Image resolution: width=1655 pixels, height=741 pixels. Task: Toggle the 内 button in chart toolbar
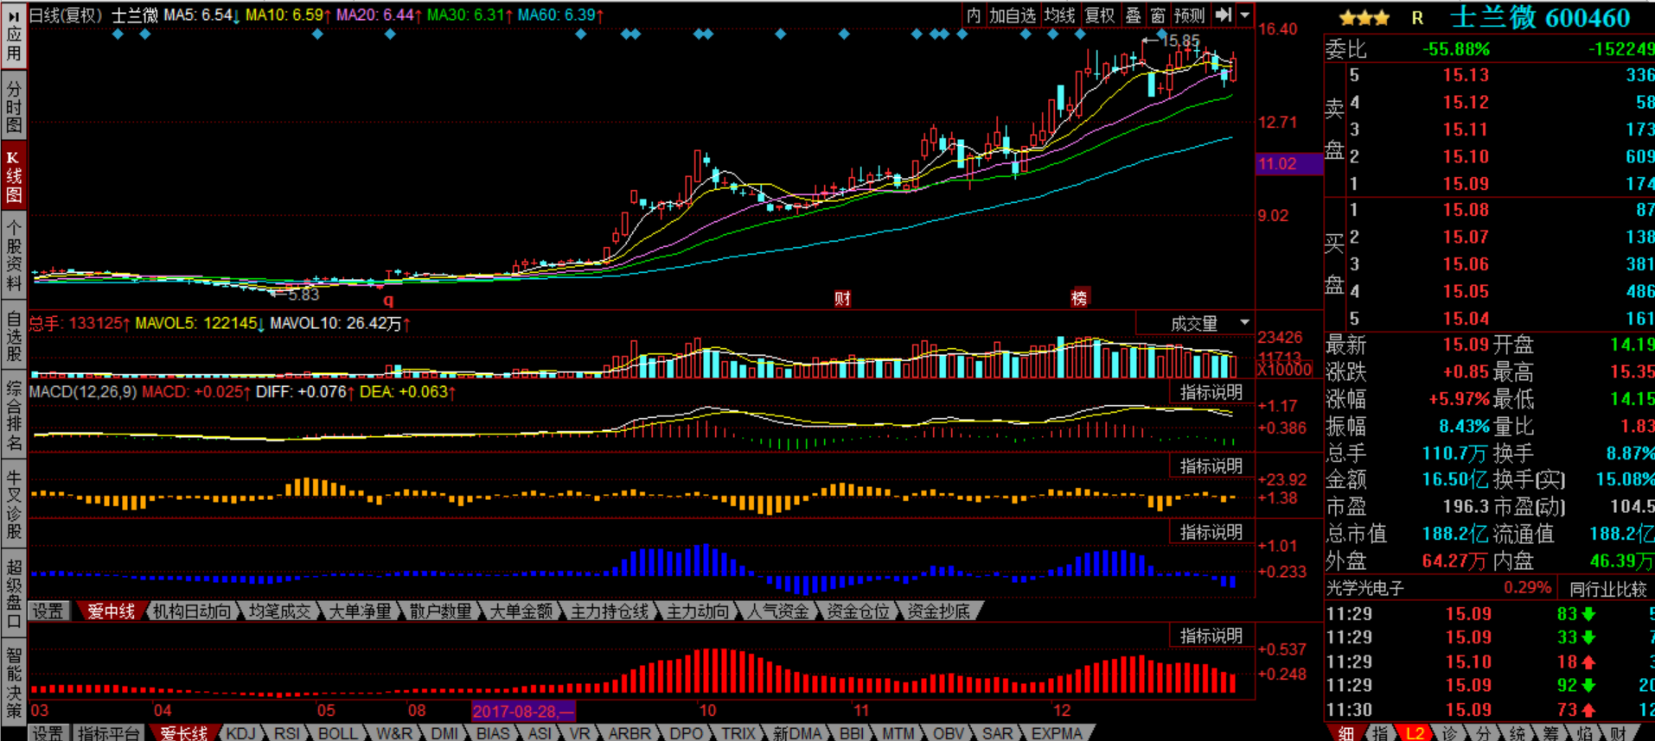(974, 15)
